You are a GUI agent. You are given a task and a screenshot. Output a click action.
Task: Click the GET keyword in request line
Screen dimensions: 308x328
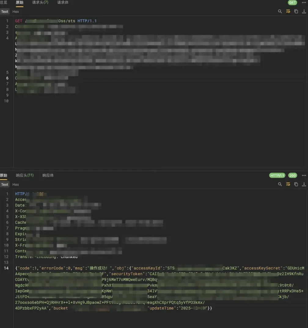pos(19,21)
